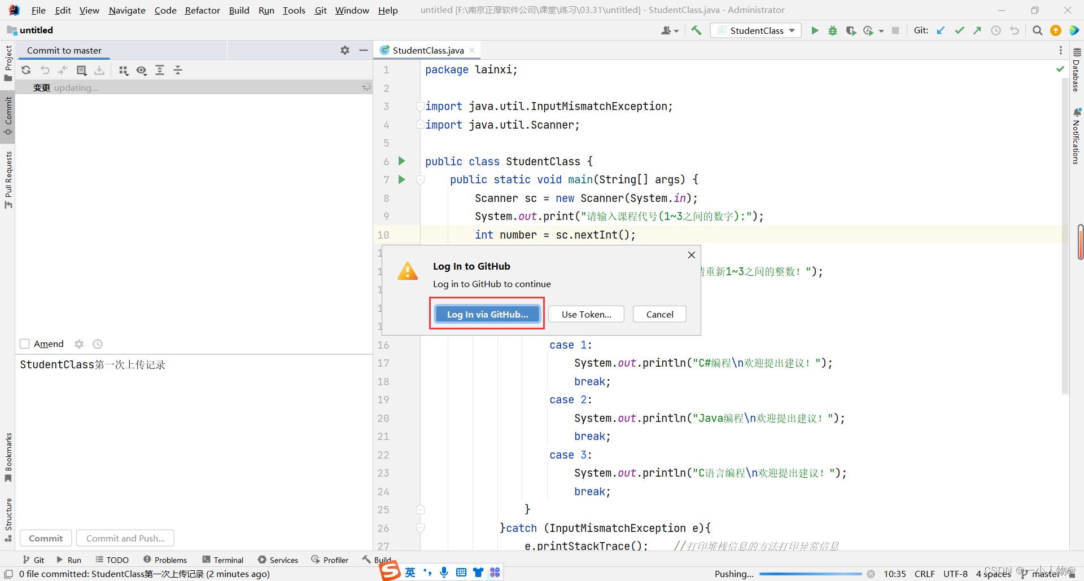Open profiler run dropdown arrow
Screen dimensions: 1084x581
pyautogui.click(x=881, y=31)
